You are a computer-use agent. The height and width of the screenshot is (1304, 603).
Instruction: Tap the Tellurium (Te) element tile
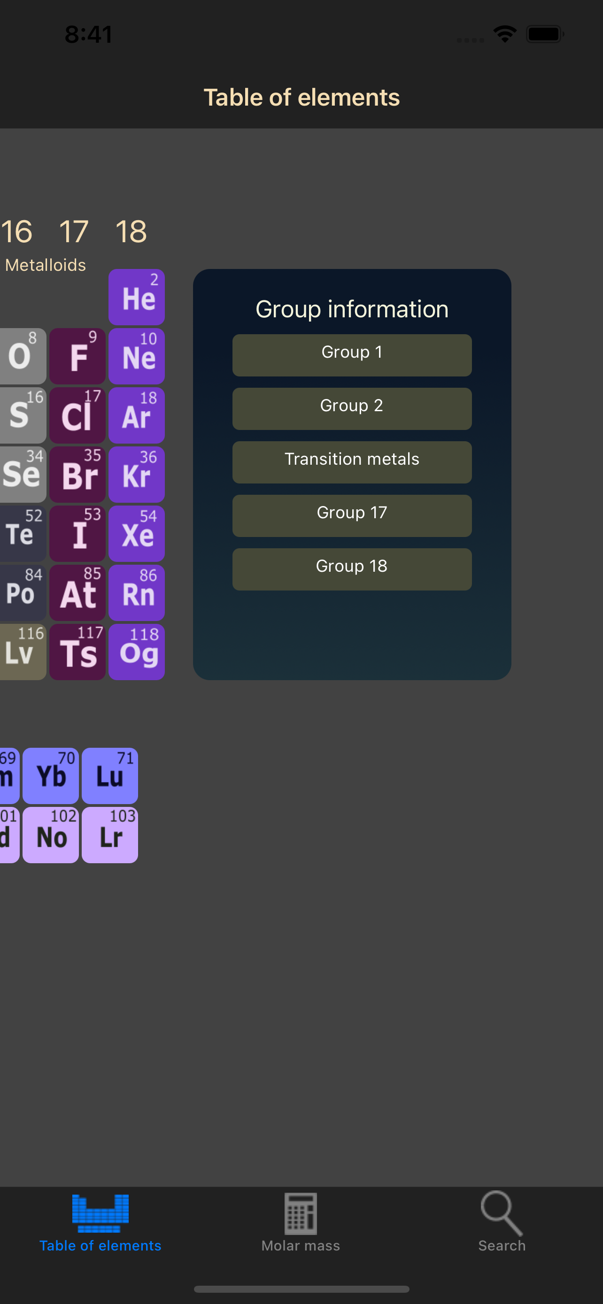pyautogui.click(x=23, y=534)
